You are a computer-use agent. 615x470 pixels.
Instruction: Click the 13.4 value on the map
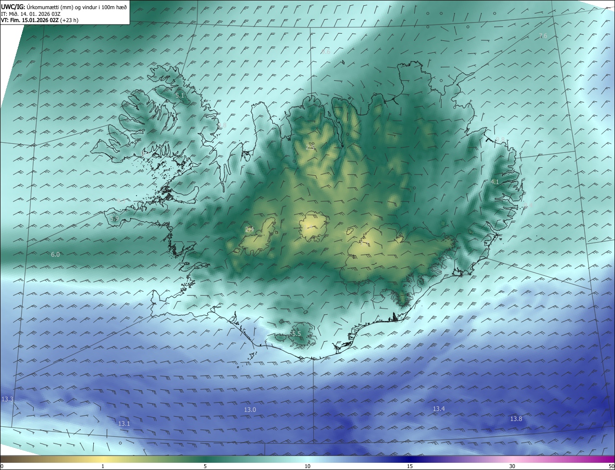point(439,408)
